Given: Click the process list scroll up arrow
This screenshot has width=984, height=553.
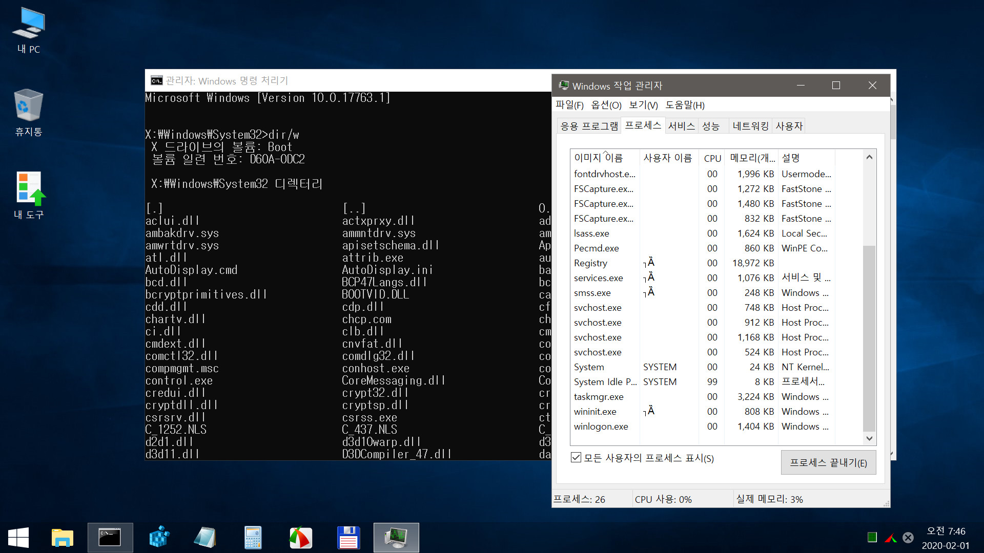Looking at the screenshot, I should (869, 157).
